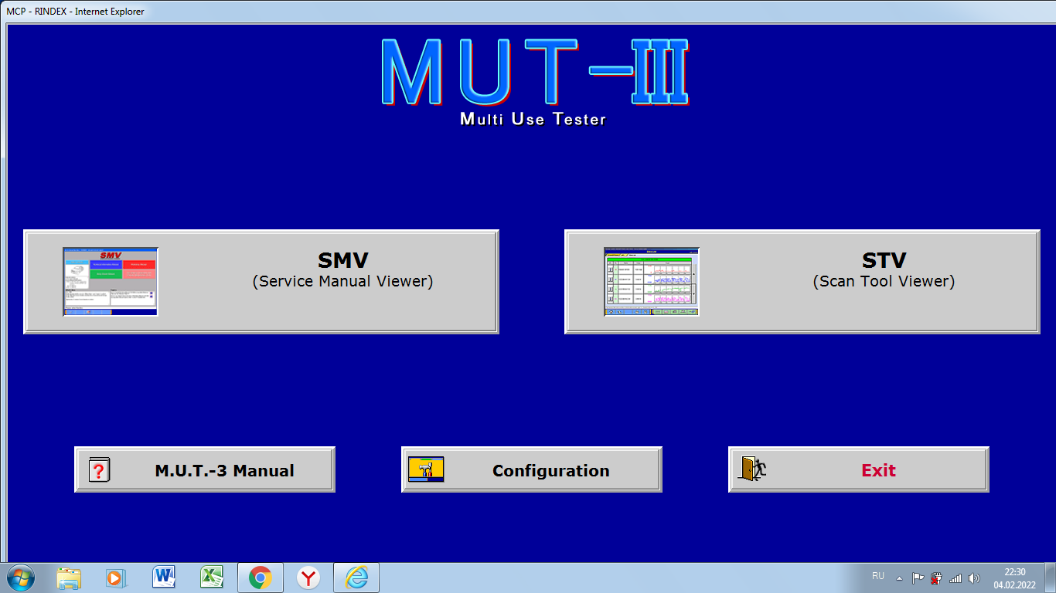Image resolution: width=1056 pixels, height=593 pixels.
Task: Exit the MUT-III application
Action: tap(878, 470)
